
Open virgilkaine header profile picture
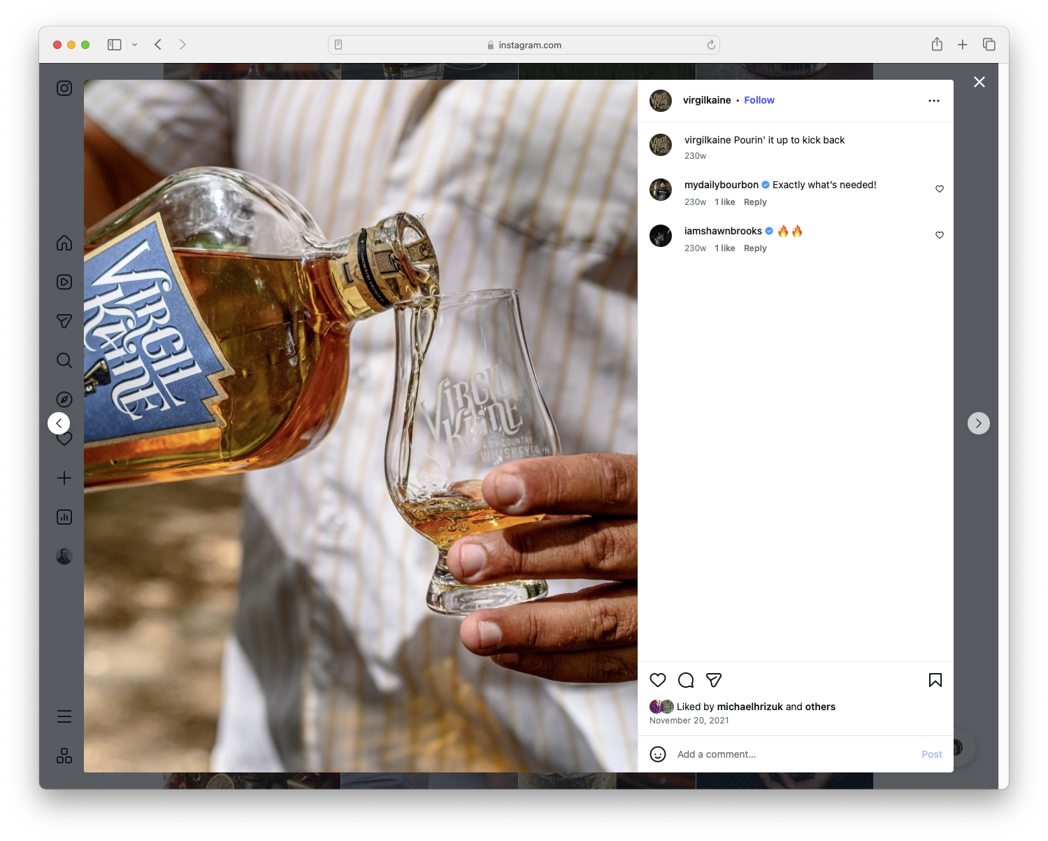click(x=661, y=101)
